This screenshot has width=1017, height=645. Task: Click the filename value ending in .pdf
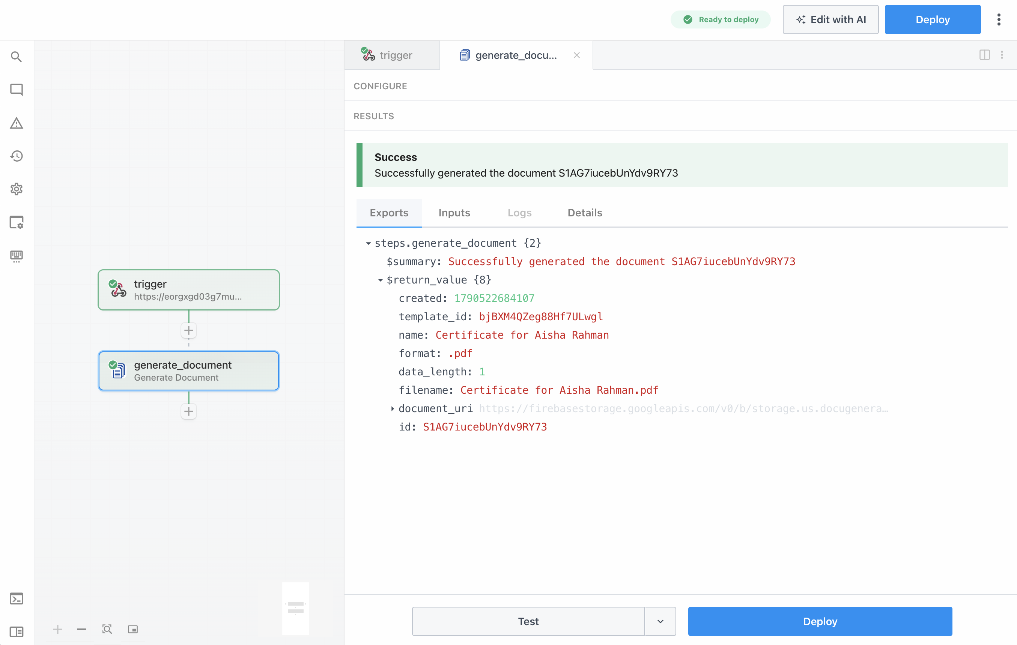pos(559,390)
